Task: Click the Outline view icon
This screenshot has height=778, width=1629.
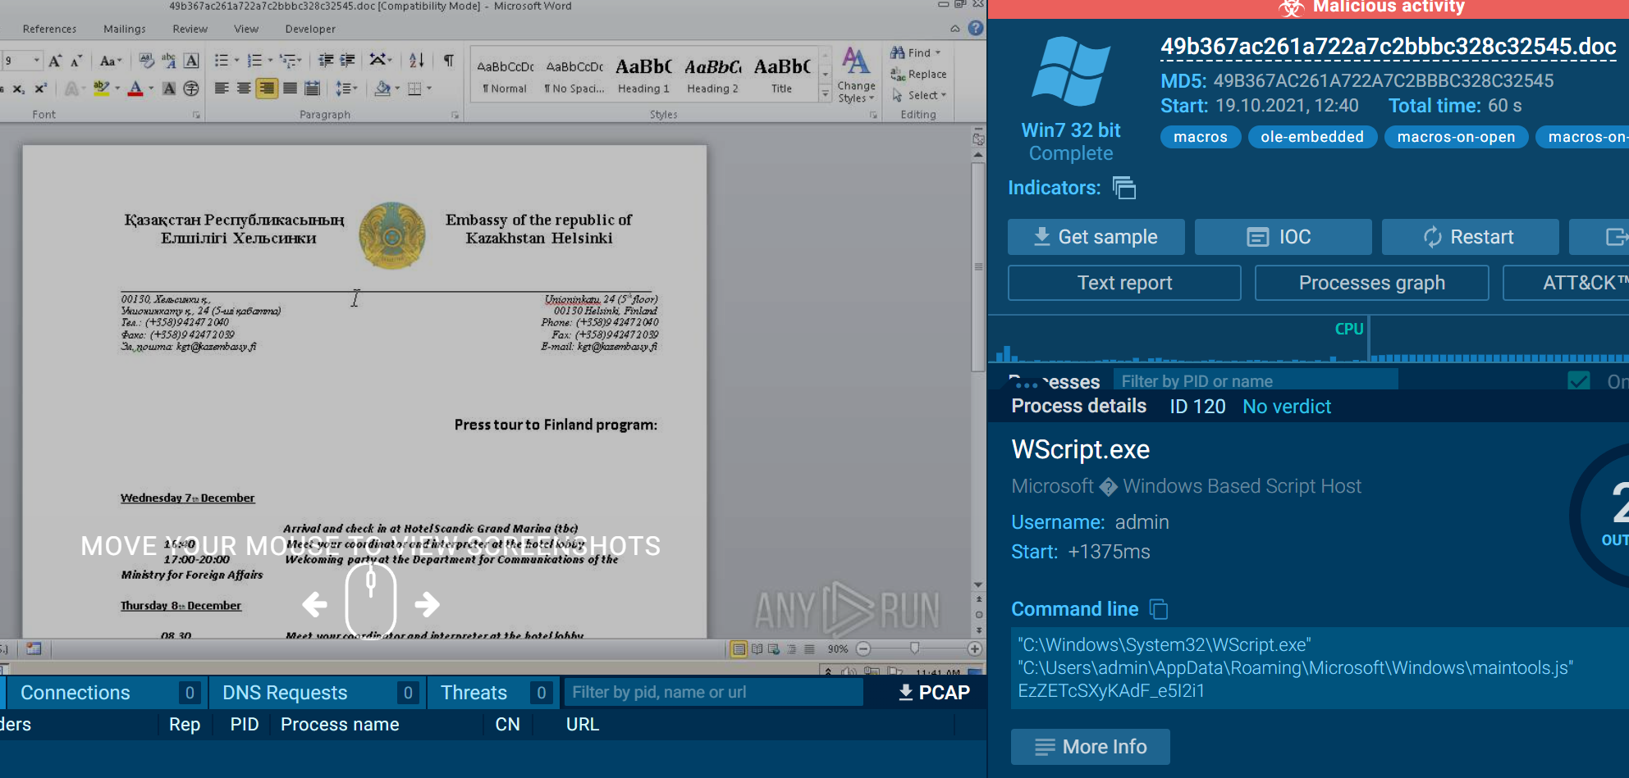Action: [792, 649]
